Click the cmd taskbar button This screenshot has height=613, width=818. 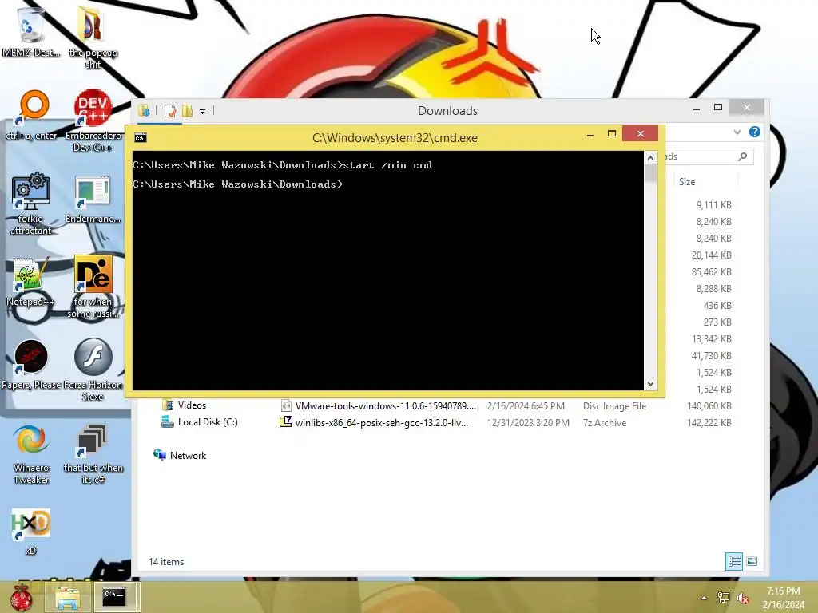click(114, 597)
